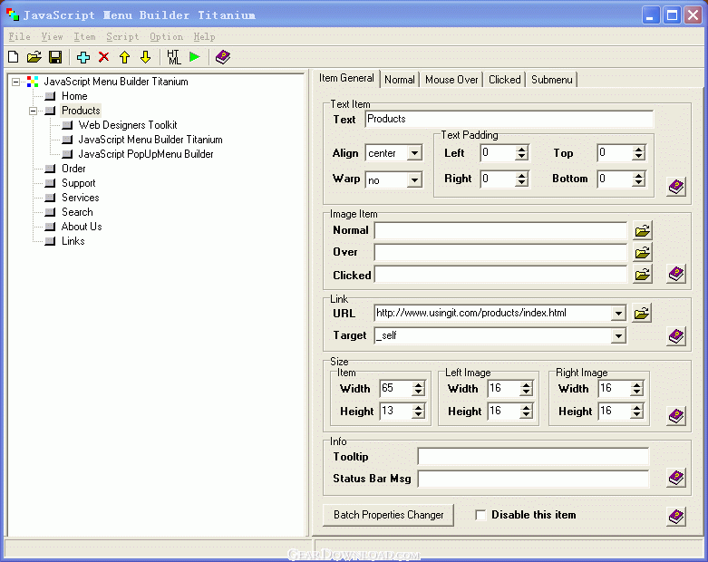Open the Script menu
The height and width of the screenshot is (562, 708).
(x=122, y=36)
